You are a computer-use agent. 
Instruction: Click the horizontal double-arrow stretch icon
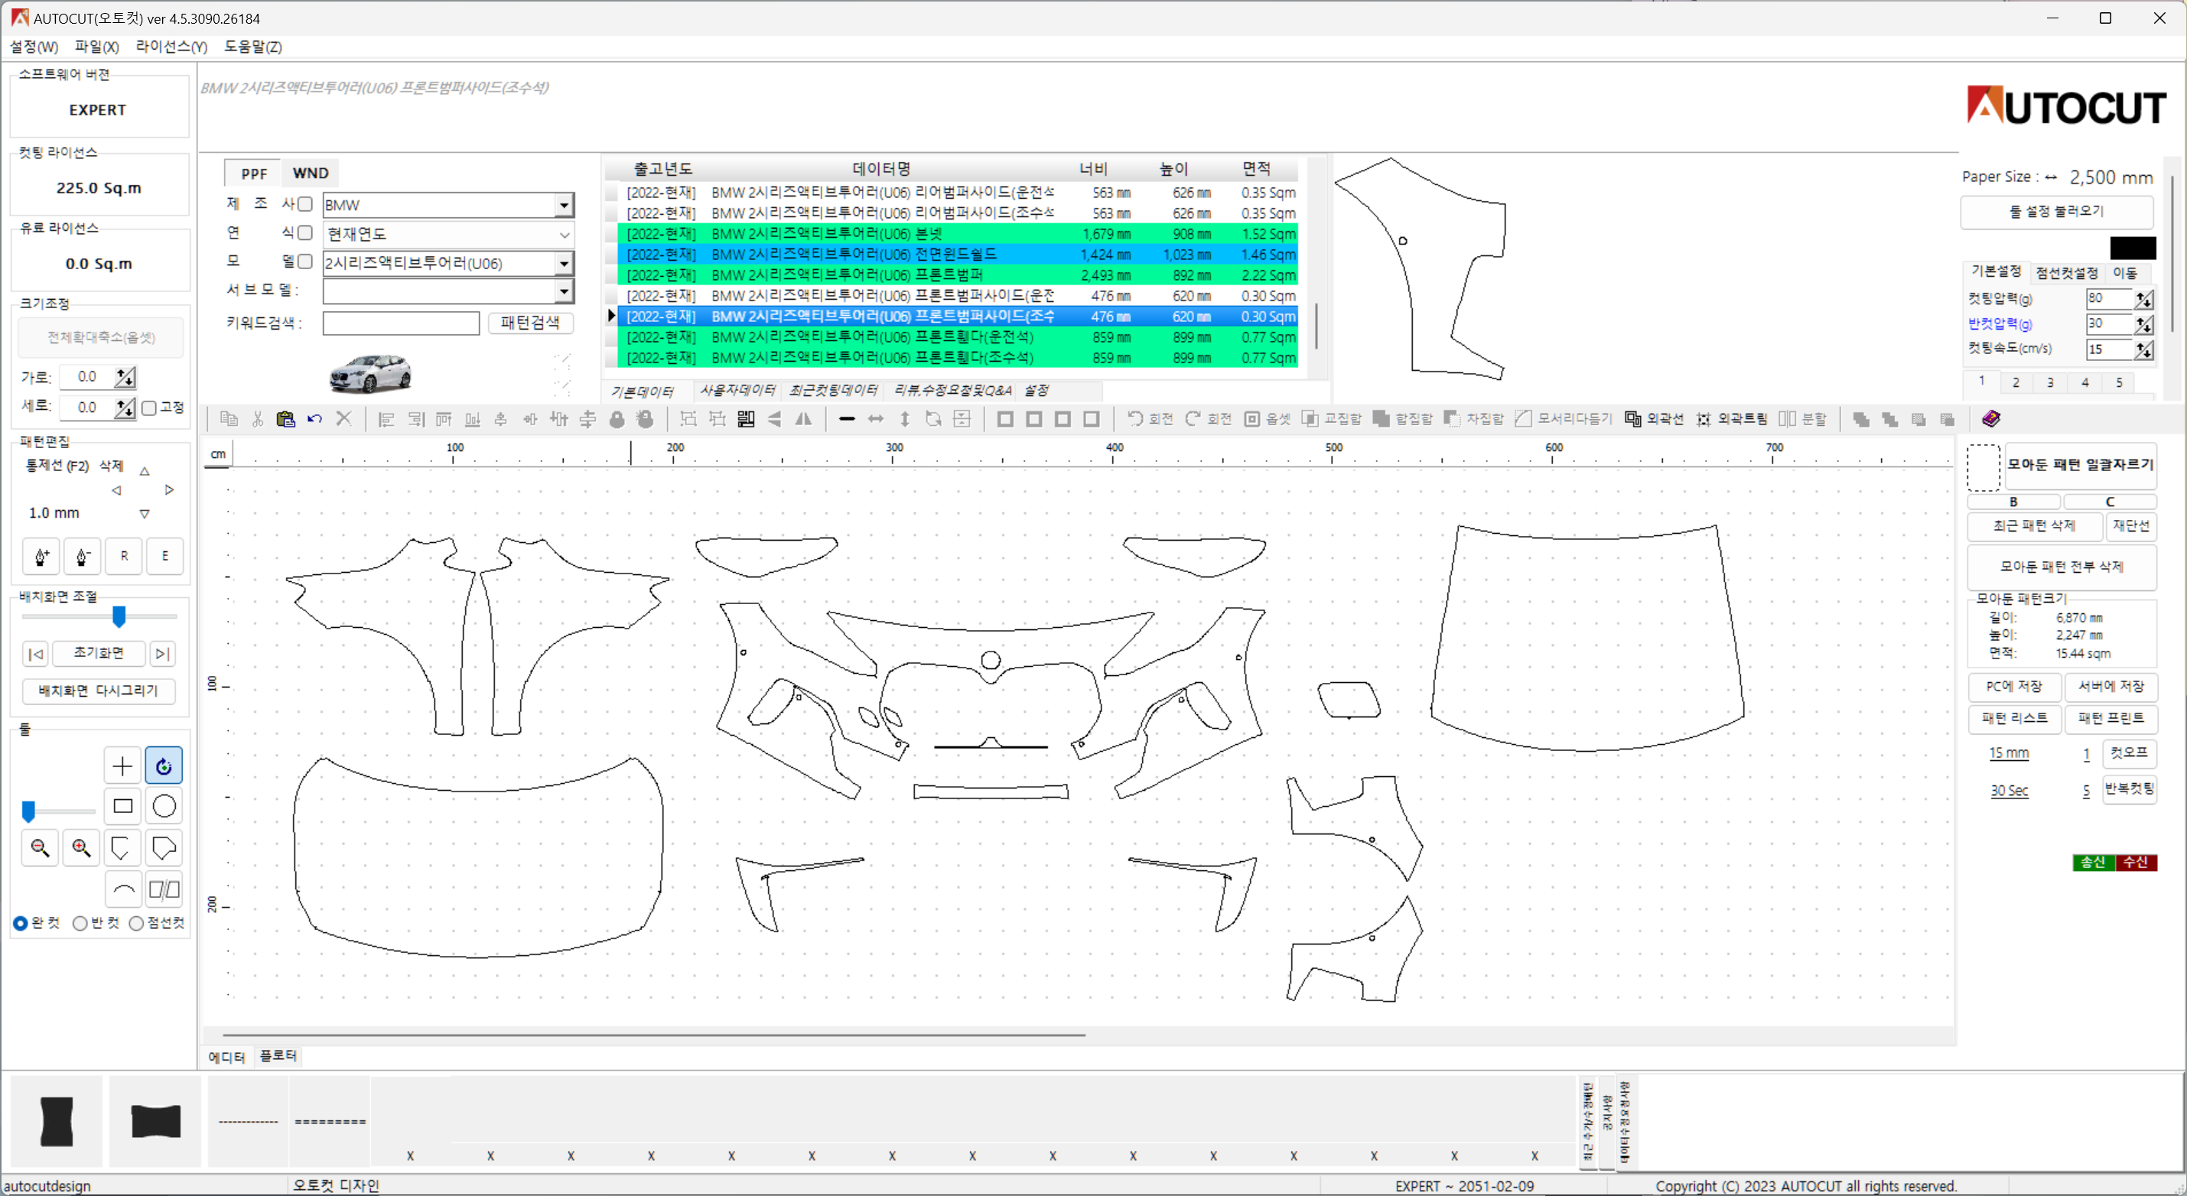(875, 418)
